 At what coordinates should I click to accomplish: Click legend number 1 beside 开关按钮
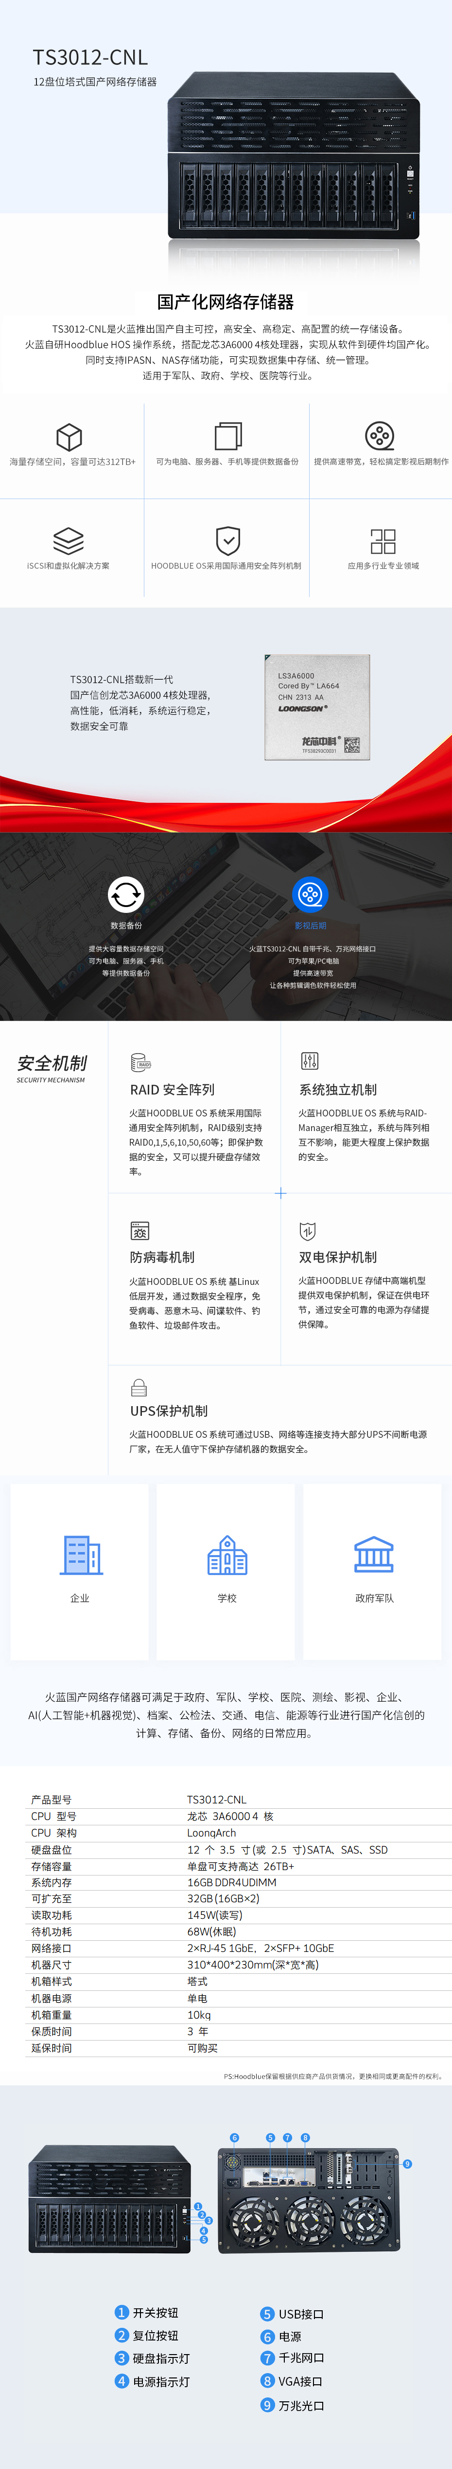click(x=122, y=2312)
